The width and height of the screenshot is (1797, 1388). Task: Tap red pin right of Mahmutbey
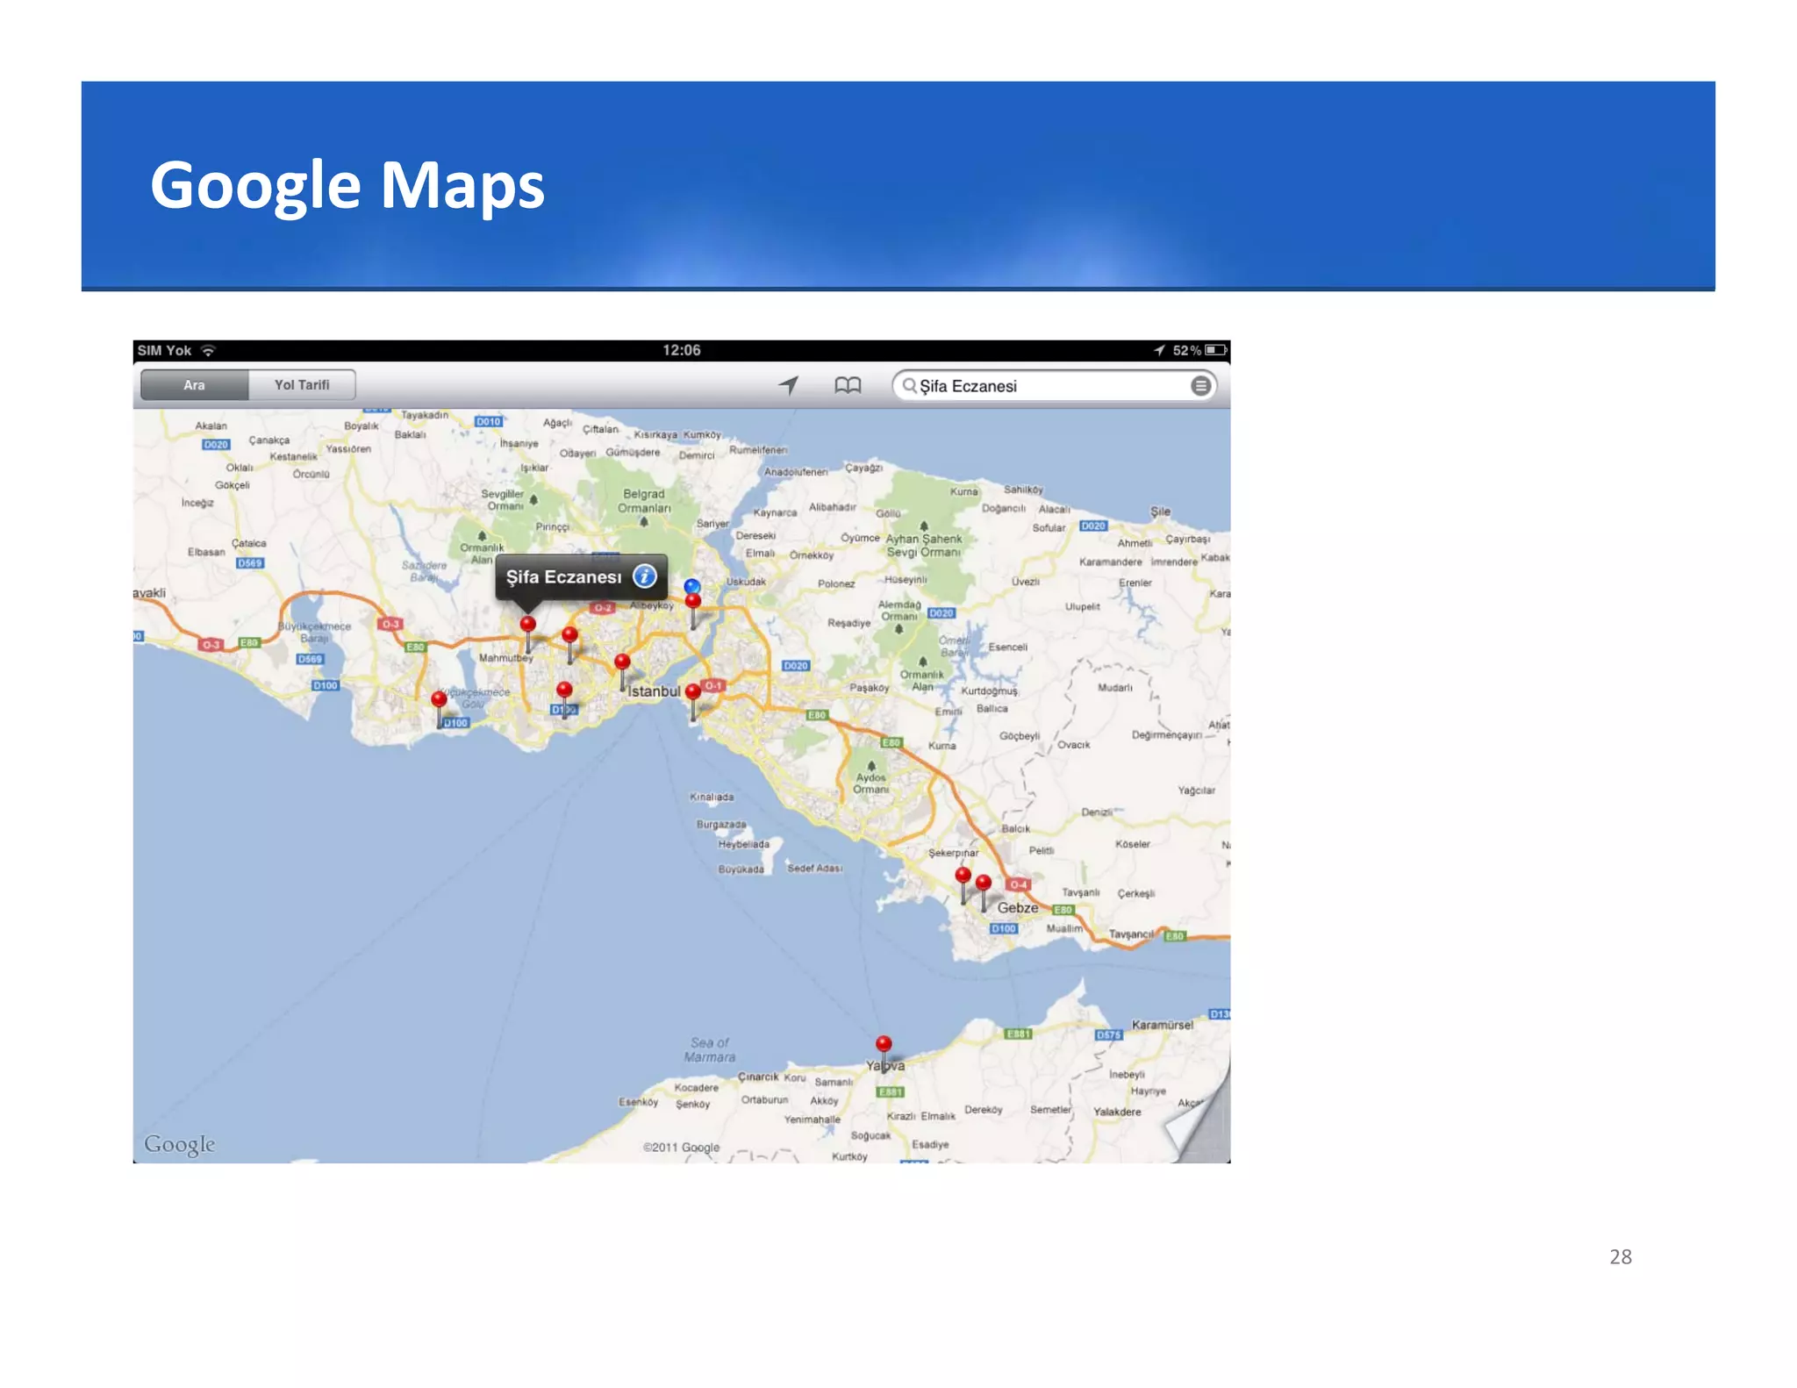pyautogui.click(x=569, y=634)
